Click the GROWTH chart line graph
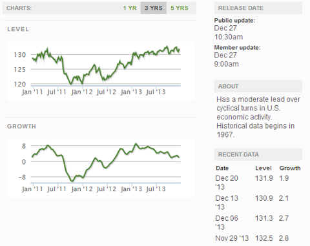The image size is (310, 246). [x=101, y=168]
